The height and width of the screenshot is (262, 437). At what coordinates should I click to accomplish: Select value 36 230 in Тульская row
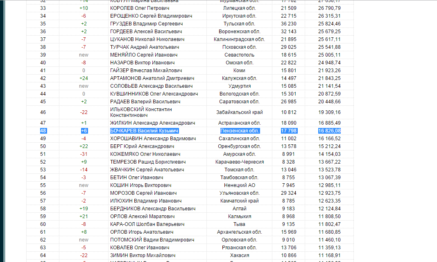tap(289, 24)
